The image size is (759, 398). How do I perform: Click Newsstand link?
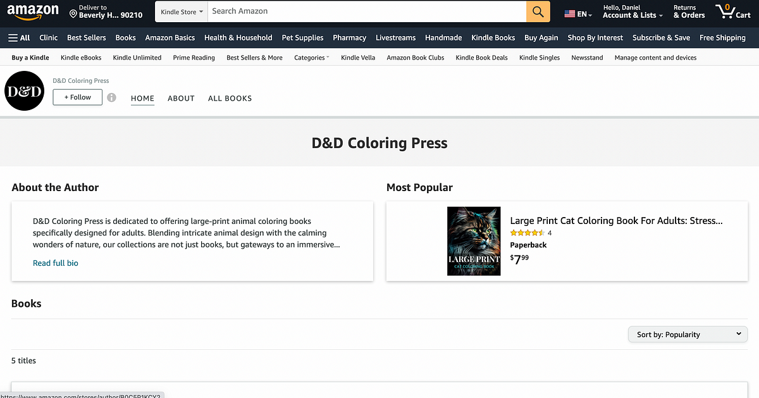coord(587,58)
